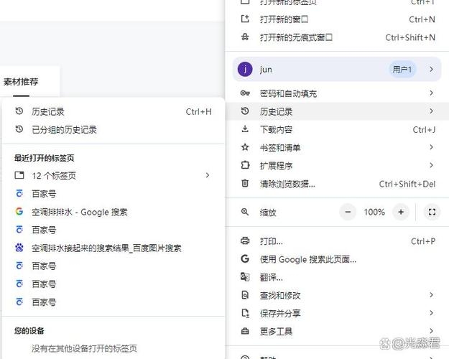The image size is (449, 359).
Task: Open 12 个标签页 entry
Action: (x=113, y=175)
